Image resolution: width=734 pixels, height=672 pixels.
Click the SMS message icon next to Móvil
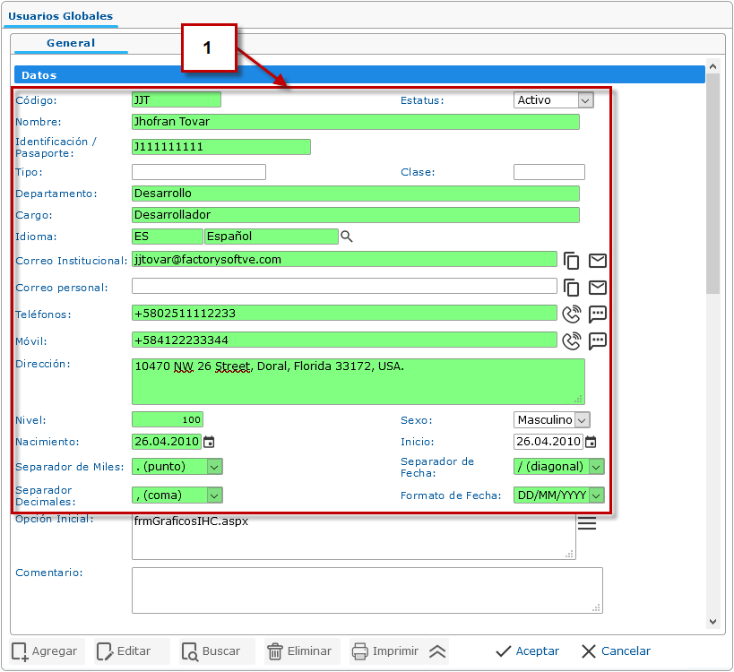pos(598,340)
